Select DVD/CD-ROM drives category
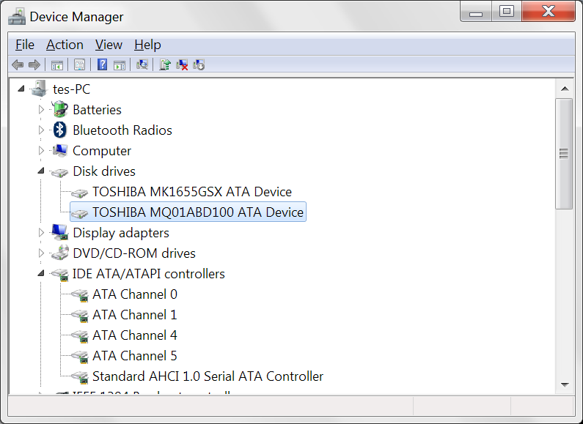The height and width of the screenshot is (424, 583). point(133,253)
